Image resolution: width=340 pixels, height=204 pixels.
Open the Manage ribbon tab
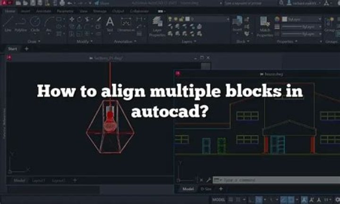100,11
